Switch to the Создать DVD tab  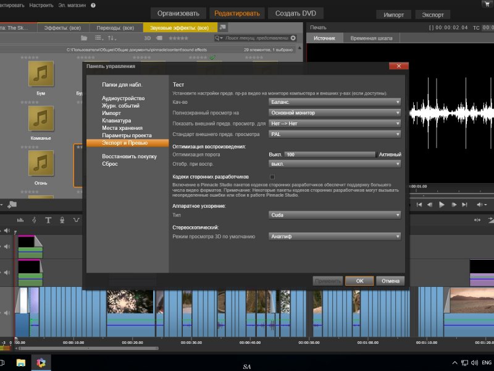tap(294, 14)
